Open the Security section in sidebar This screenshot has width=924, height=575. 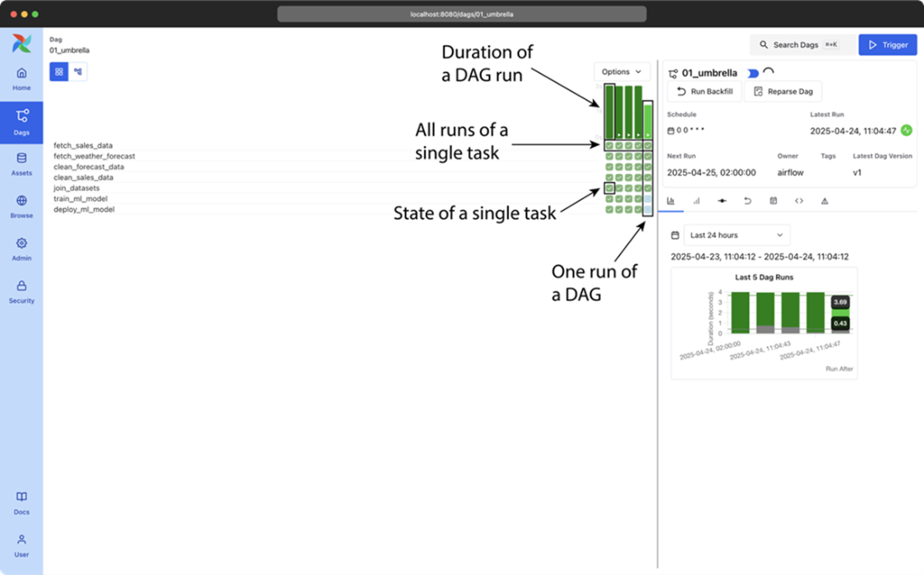click(21, 291)
